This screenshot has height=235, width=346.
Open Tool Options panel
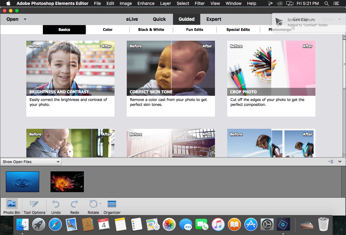point(34,207)
